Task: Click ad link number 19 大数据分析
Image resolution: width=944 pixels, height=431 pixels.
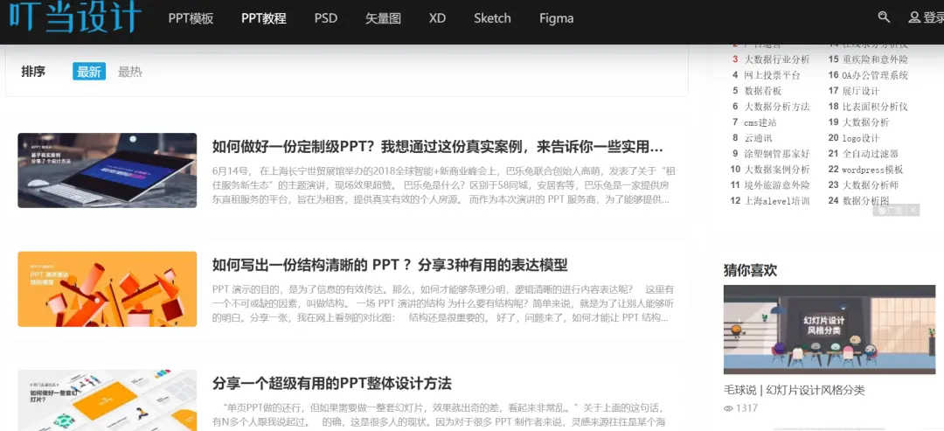Action: pyautogui.click(x=865, y=122)
